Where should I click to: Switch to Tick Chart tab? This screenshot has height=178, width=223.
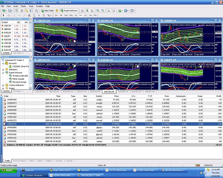point(17,53)
